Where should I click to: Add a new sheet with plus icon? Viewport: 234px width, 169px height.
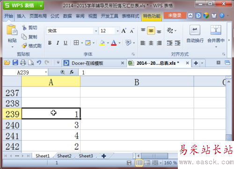[x=104, y=156]
